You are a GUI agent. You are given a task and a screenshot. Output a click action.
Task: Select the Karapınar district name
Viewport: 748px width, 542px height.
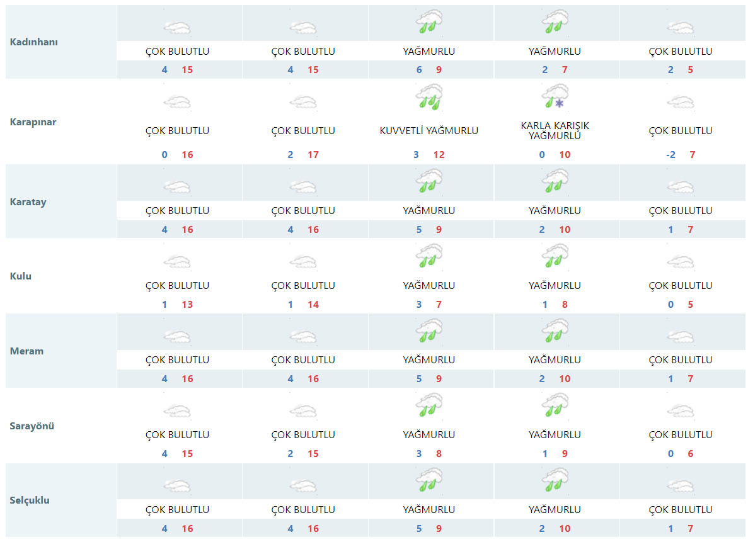pos(33,122)
